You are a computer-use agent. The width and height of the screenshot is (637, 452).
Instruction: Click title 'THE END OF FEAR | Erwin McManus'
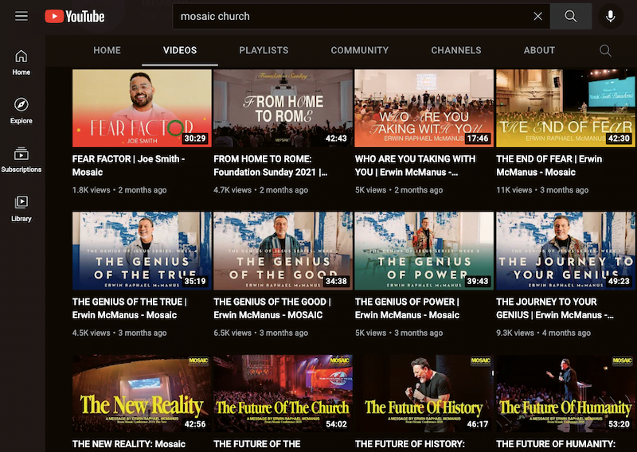coord(549,166)
